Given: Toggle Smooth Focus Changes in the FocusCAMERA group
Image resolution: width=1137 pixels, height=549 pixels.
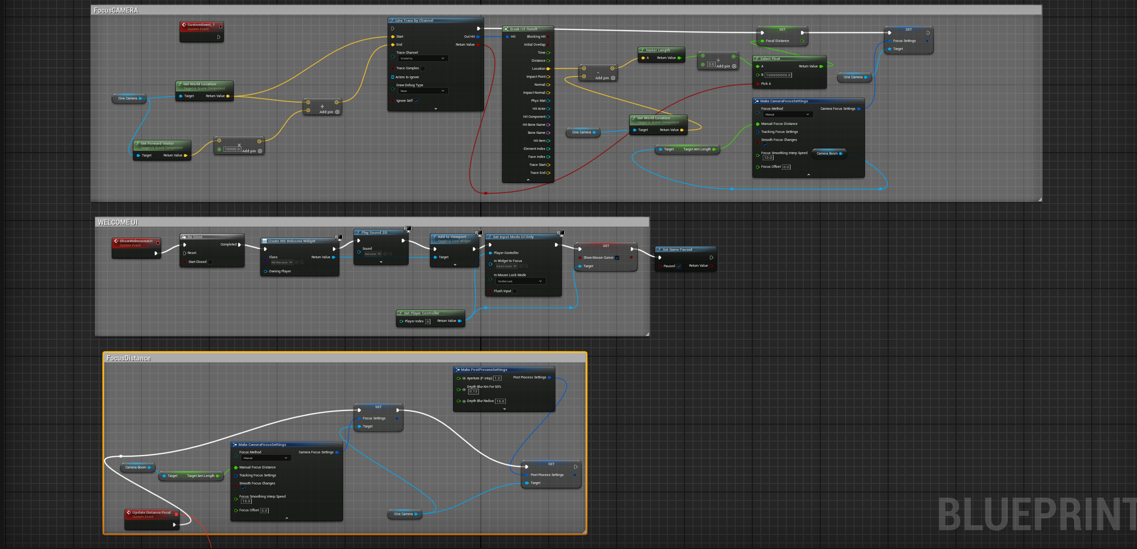Looking at the screenshot, I should 765,145.
